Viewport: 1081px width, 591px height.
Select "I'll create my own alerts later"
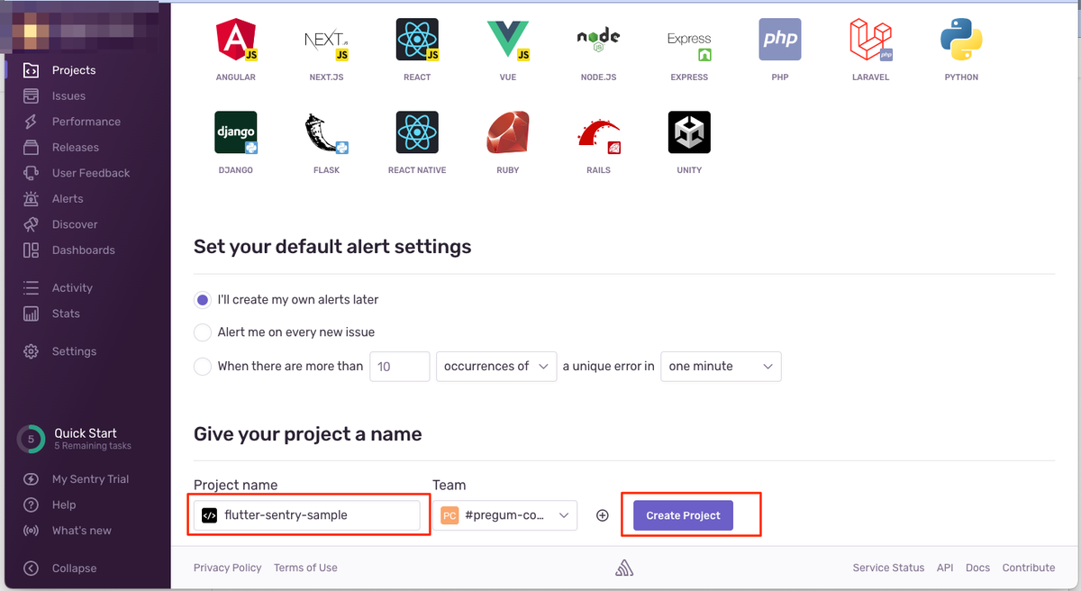pyautogui.click(x=202, y=299)
